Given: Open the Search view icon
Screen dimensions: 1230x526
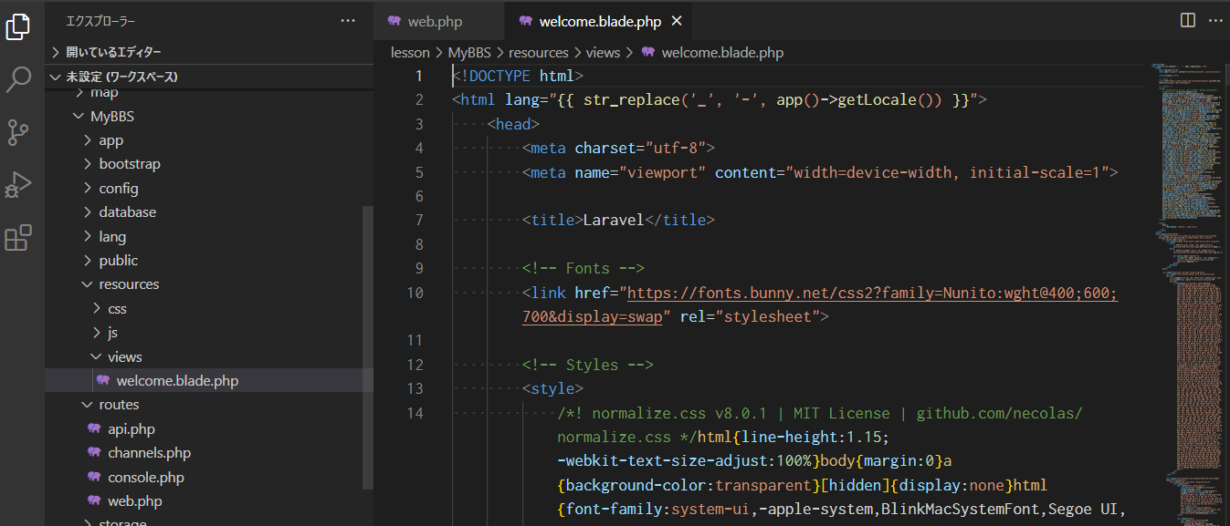Looking at the screenshot, I should [18, 80].
